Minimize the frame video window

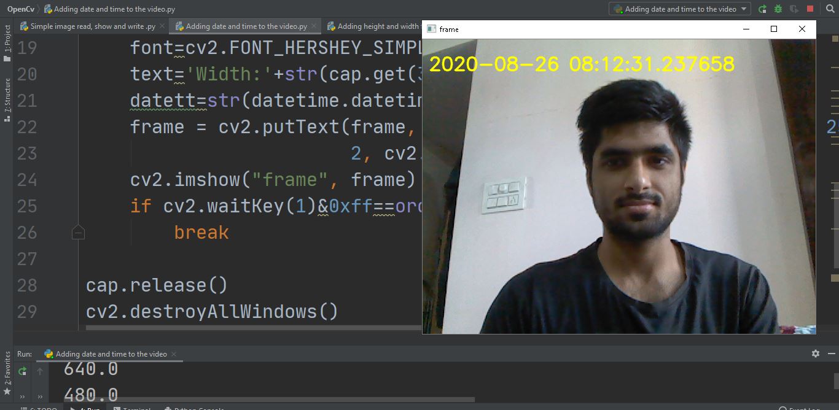pyautogui.click(x=746, y=29)
